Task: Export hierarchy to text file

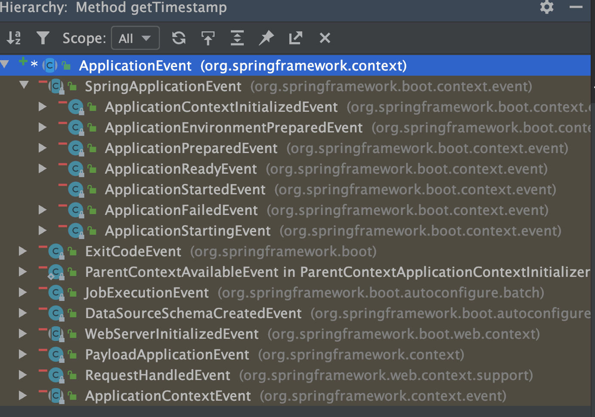Action: click(296, 38)
